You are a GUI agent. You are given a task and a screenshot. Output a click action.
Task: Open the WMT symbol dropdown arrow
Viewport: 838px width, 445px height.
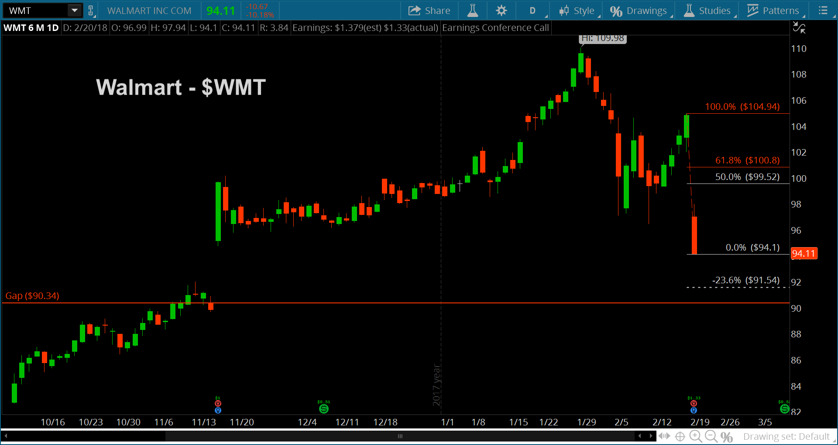75,10
